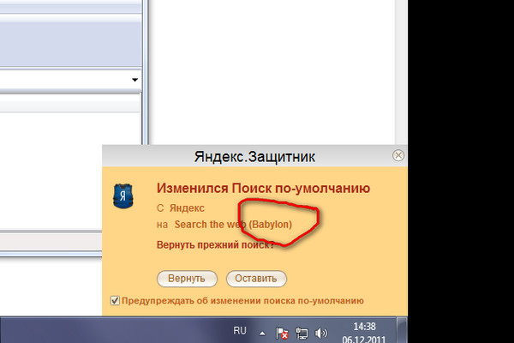Click the Яндекс.Защитник shield icon
Viewport: 514px width, 343px height.
(123, 196)
